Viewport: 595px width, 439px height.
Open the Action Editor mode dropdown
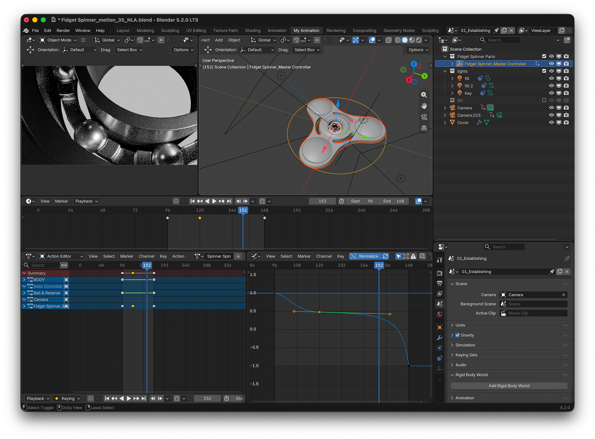(61, 256)
